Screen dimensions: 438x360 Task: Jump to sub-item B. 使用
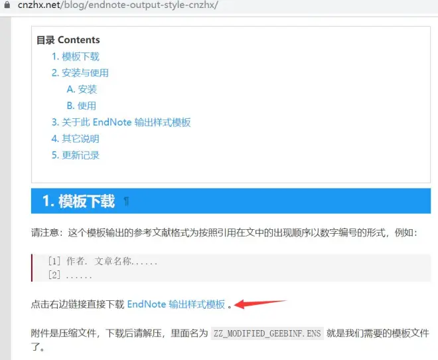click(x=81, y=106)
